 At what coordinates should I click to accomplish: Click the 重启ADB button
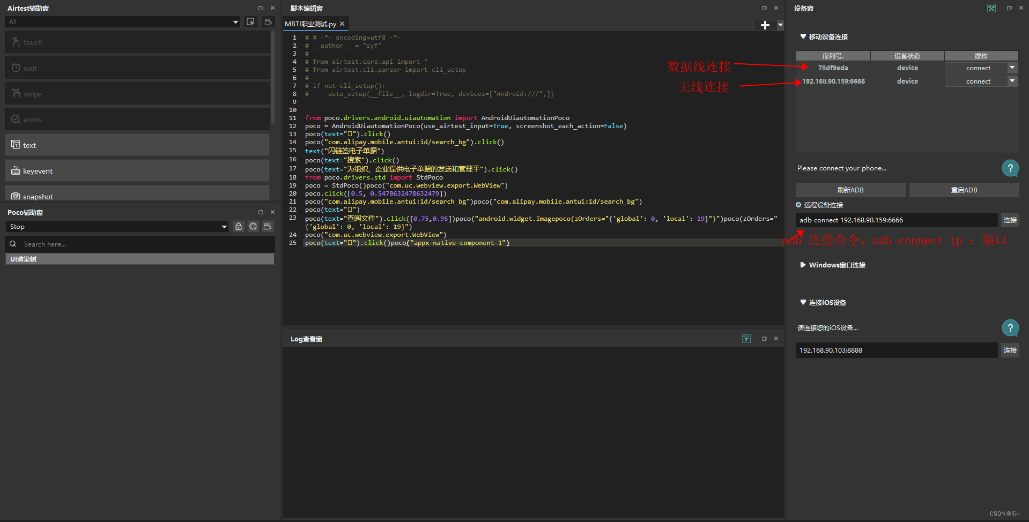(x=964, y=190)
